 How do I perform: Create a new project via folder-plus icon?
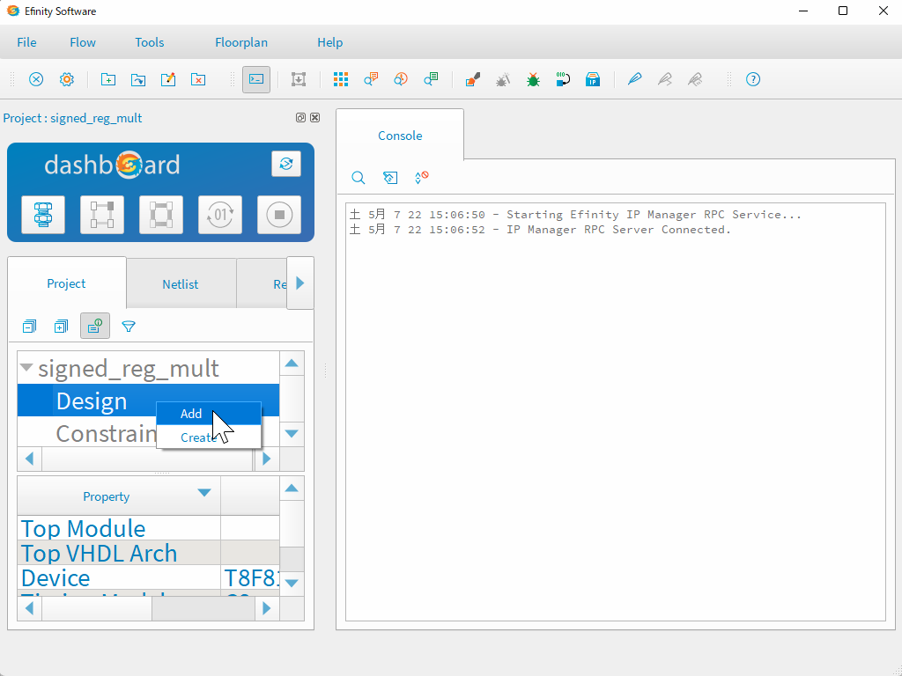[108, 79]
